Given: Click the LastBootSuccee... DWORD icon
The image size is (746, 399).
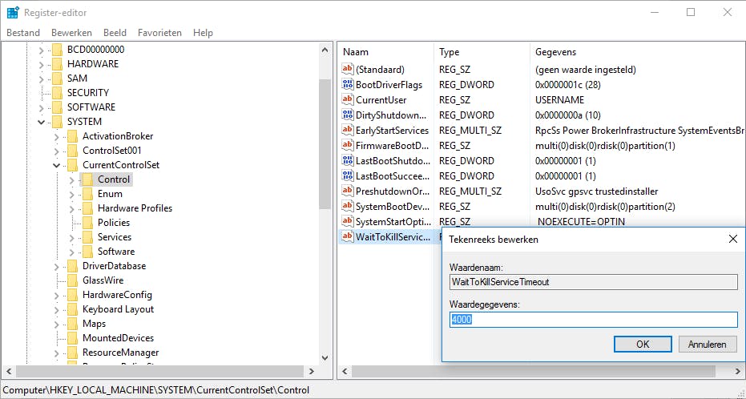Looking at the screenshot, I should point(348,176).
